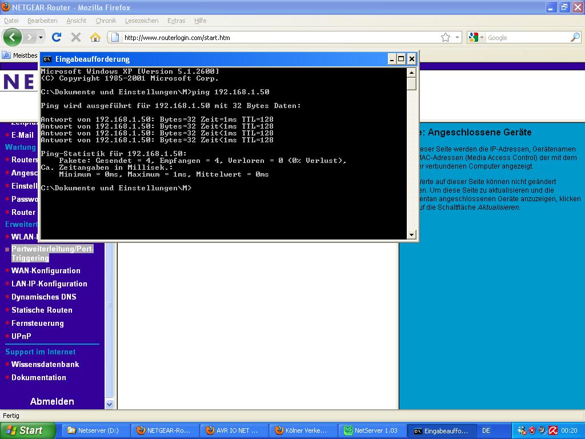The height and width of the screenshot is (439, 585).
Task: Reload the page with the refresh icon
Action: [57, 37]
